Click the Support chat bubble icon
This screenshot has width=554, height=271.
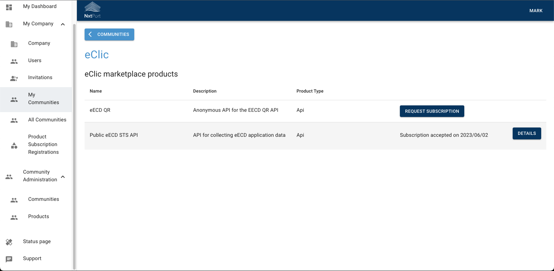click(9, 259)
